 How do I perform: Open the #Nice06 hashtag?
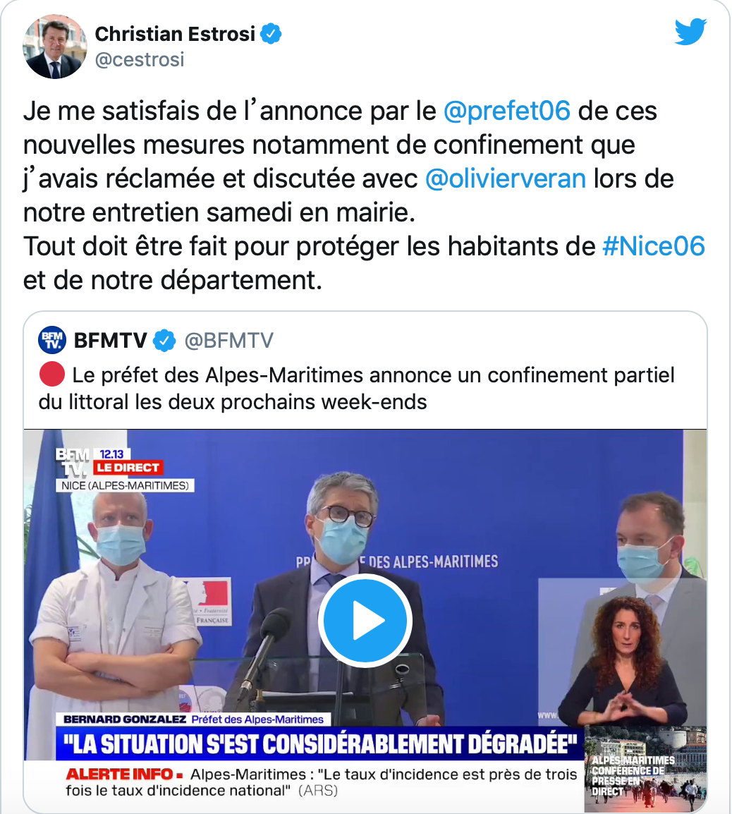tap(654, 246)
